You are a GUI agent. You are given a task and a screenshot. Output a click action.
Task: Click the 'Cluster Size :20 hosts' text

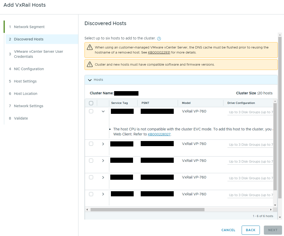click(x=254, y=93)
